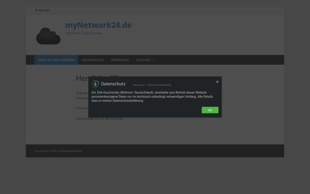Click the tagline The Private Cloud Company
Viewport: 310px width, 194px height.
(84, 33)
